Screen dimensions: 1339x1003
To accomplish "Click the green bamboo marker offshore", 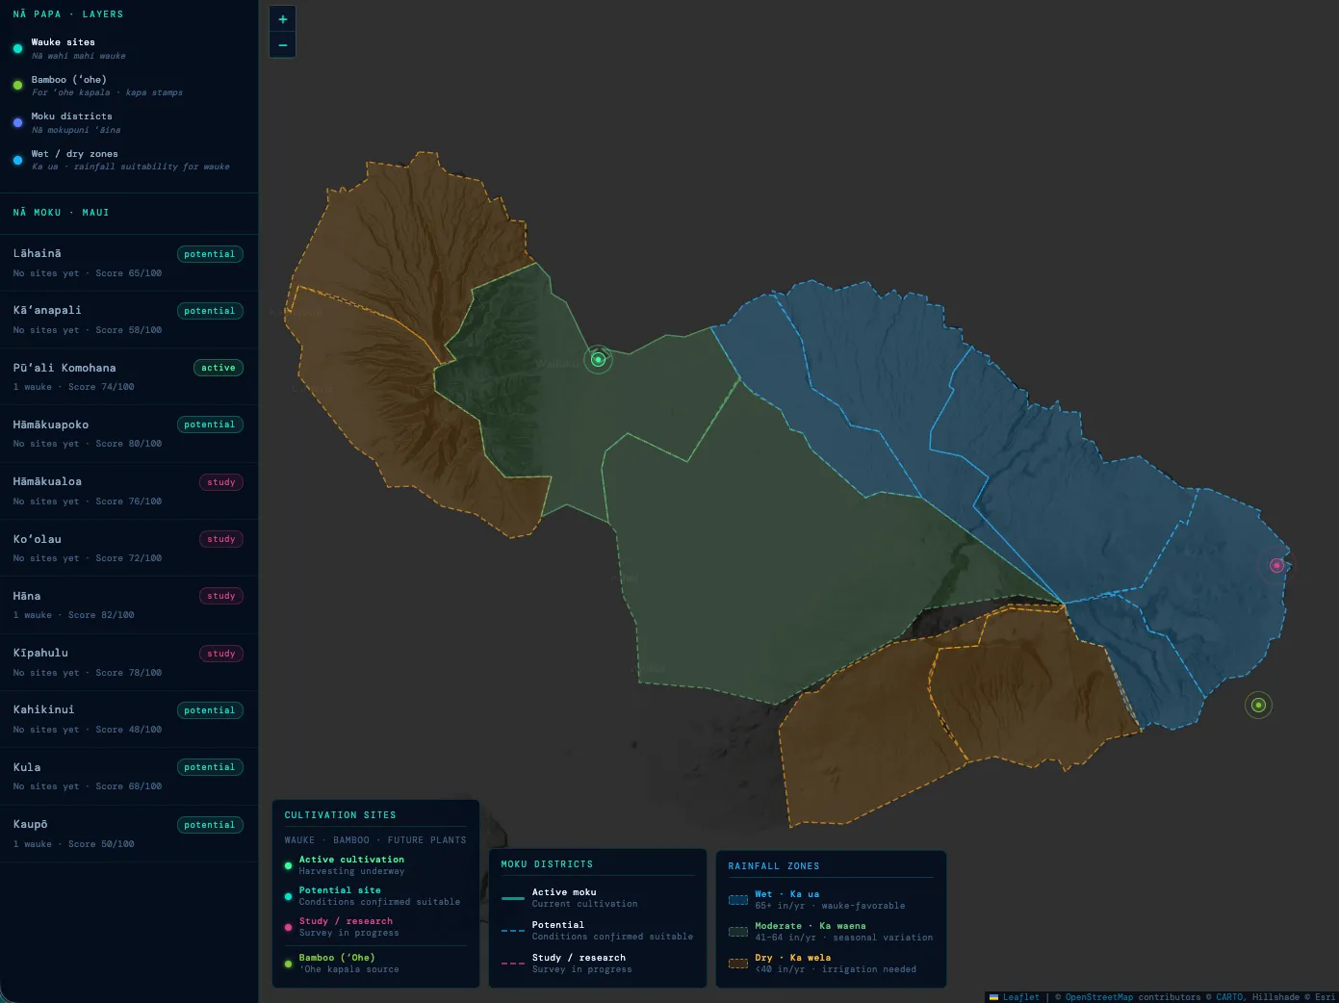I will click(x=1258, y=705).
